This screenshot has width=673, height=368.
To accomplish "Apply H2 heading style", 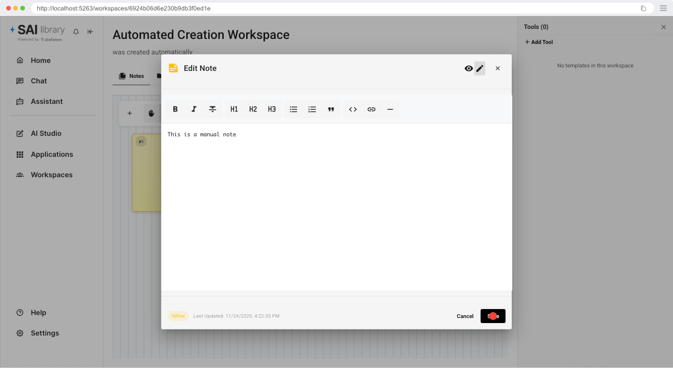I will tap(253, 109).
